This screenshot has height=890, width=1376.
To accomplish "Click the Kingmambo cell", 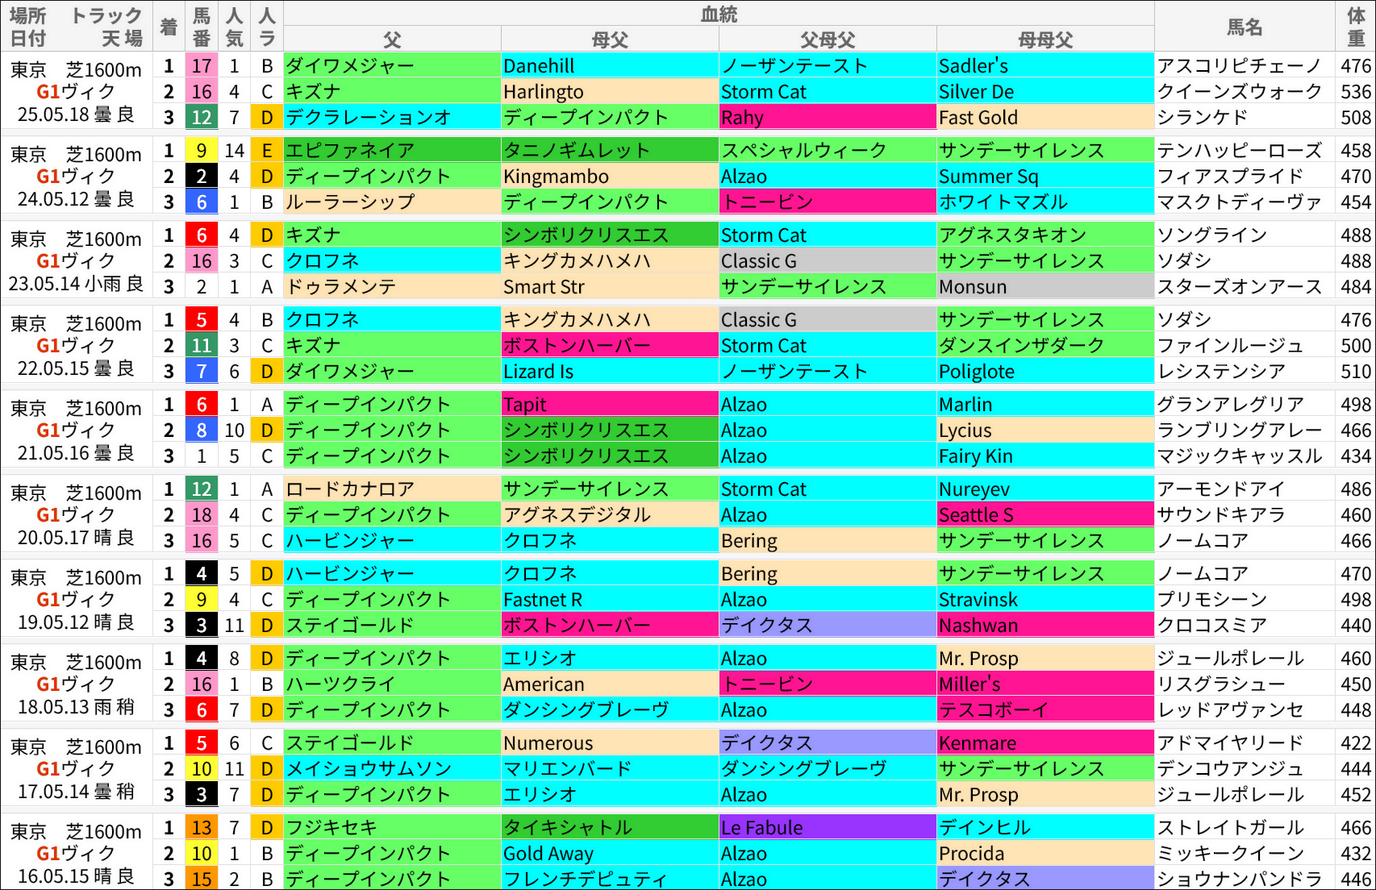I will tap(610, 177).
